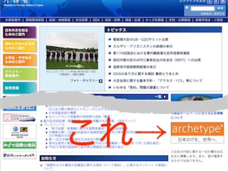Open topic カルザイ・アフガニスタン大統領の来日
Viewport: 228px width, 171px height.
point(142,46)
